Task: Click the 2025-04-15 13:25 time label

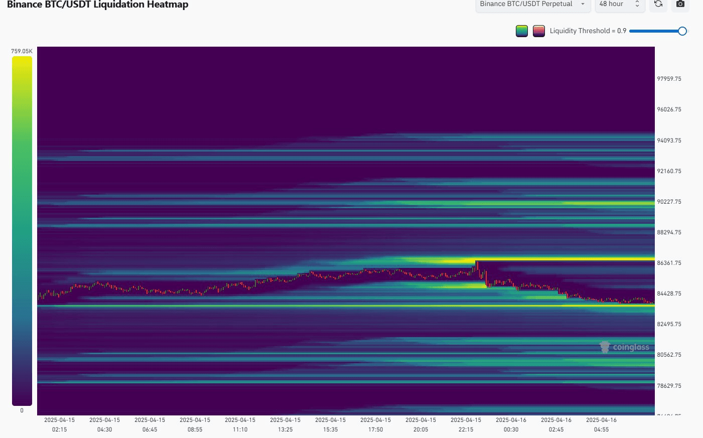Action: click(x=285, y=424)
